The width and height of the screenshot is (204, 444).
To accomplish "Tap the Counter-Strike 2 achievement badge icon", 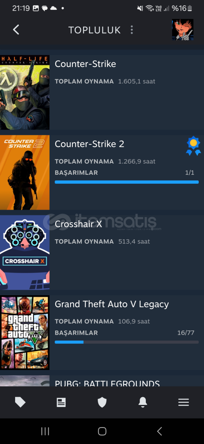I will pos(193,146).
